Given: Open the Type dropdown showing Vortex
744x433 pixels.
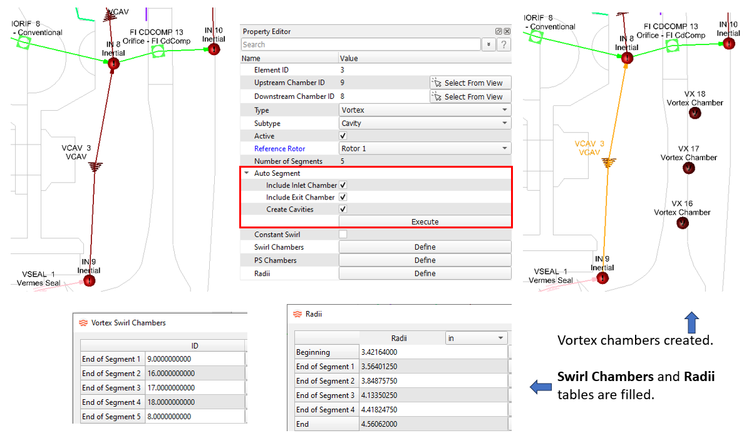Looking at the screenshot, I should (424, 110).
